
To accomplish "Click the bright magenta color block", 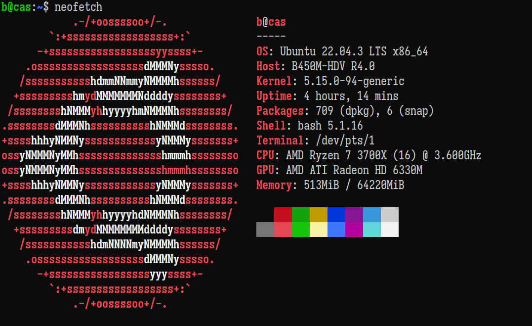I will coord(354,230).
